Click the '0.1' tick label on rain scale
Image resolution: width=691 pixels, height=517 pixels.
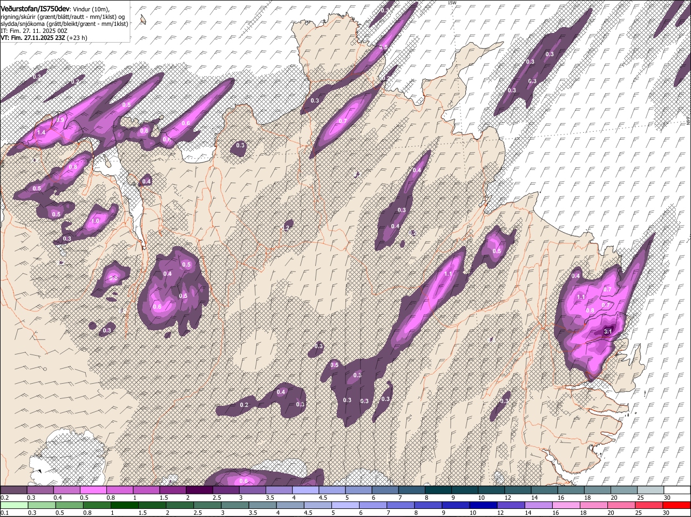[x=4, y=513]
